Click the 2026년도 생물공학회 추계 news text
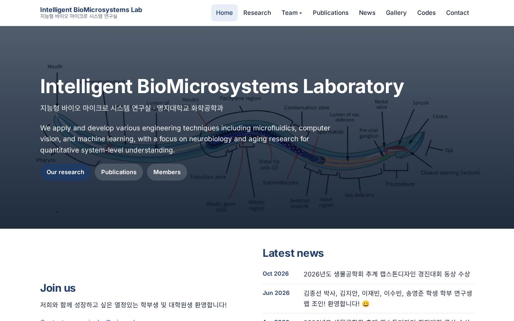The height and width of the screenshot is (321, 514). tap(387, 274)
